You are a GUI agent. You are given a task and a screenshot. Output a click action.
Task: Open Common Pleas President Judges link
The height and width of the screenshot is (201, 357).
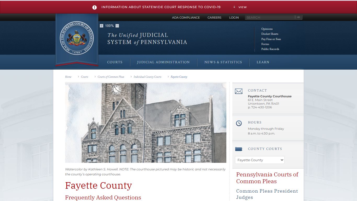pyautogui.click(x=267, y=194)
